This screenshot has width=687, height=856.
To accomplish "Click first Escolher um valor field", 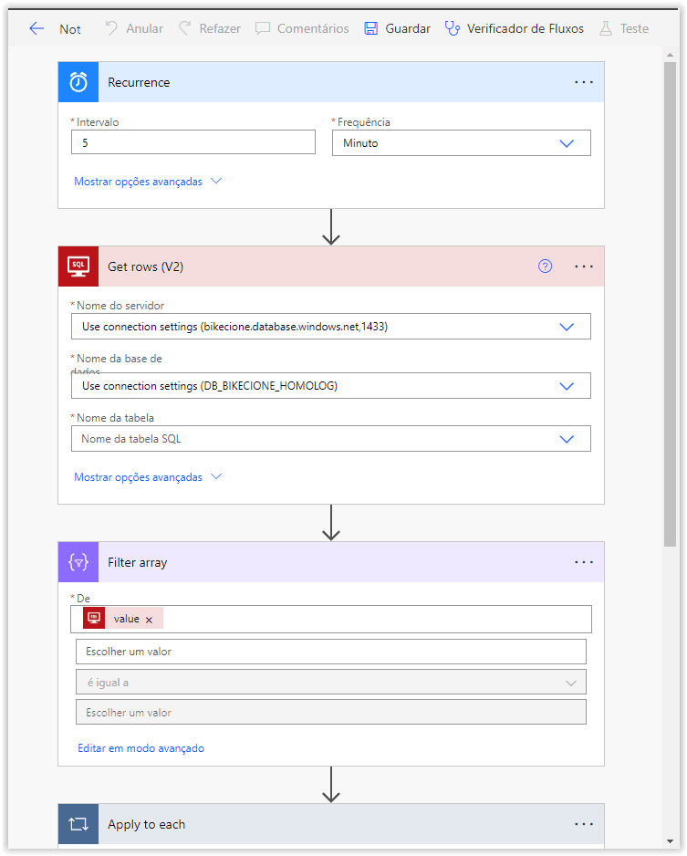I will [x=330, y=652].
